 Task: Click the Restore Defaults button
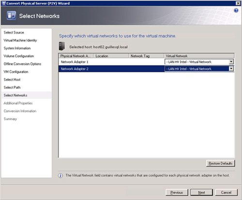pos(220,163)
